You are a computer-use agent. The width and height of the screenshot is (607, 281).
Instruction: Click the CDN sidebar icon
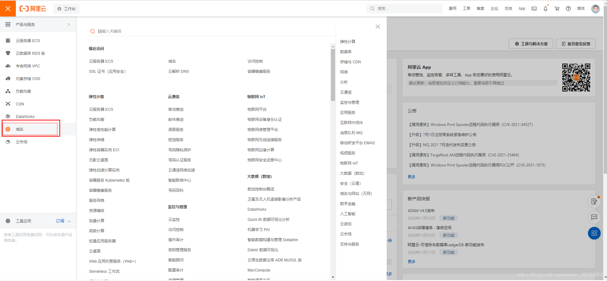[x=8, y=104]
